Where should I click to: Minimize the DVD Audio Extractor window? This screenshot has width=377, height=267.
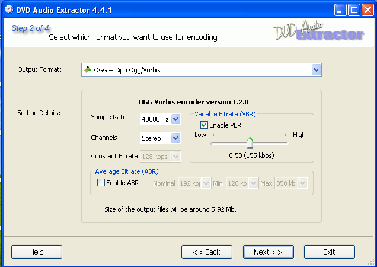pyautogui.click(x=340, y=9)
